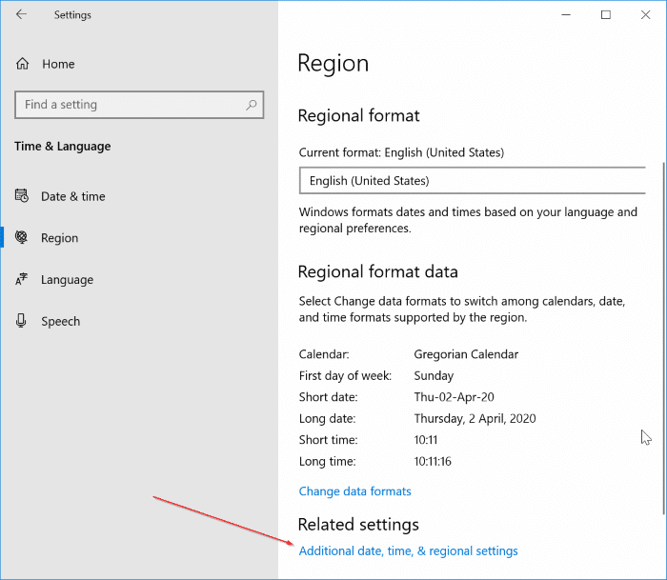Click the Related settings heading

click(358, 525)
